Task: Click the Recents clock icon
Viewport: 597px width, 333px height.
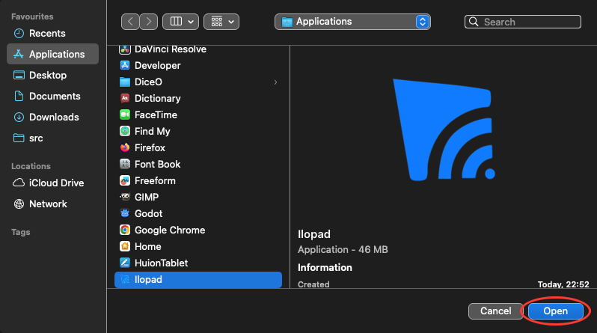Action: (x=19, y=34)
